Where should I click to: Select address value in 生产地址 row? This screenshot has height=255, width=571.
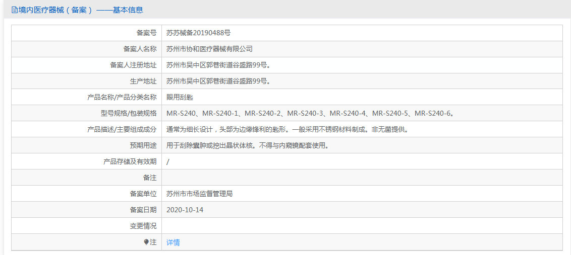pyautogui.click(x=218, y=81)
